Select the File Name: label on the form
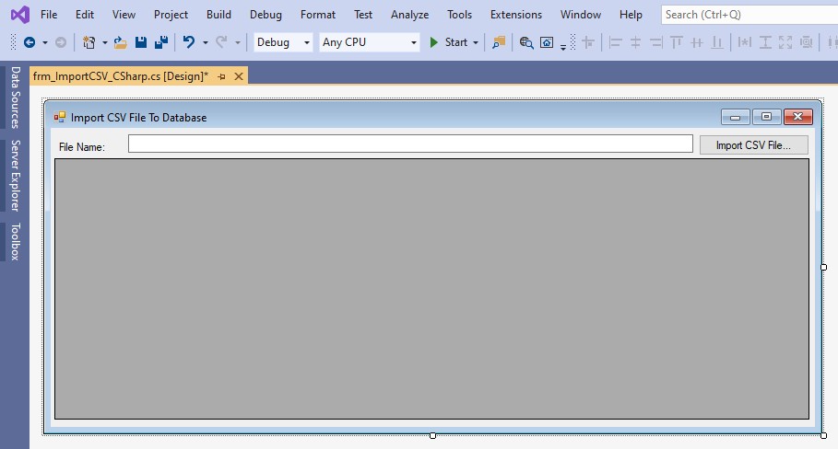Screen dimensions: 838x449 tap(82, 146)
